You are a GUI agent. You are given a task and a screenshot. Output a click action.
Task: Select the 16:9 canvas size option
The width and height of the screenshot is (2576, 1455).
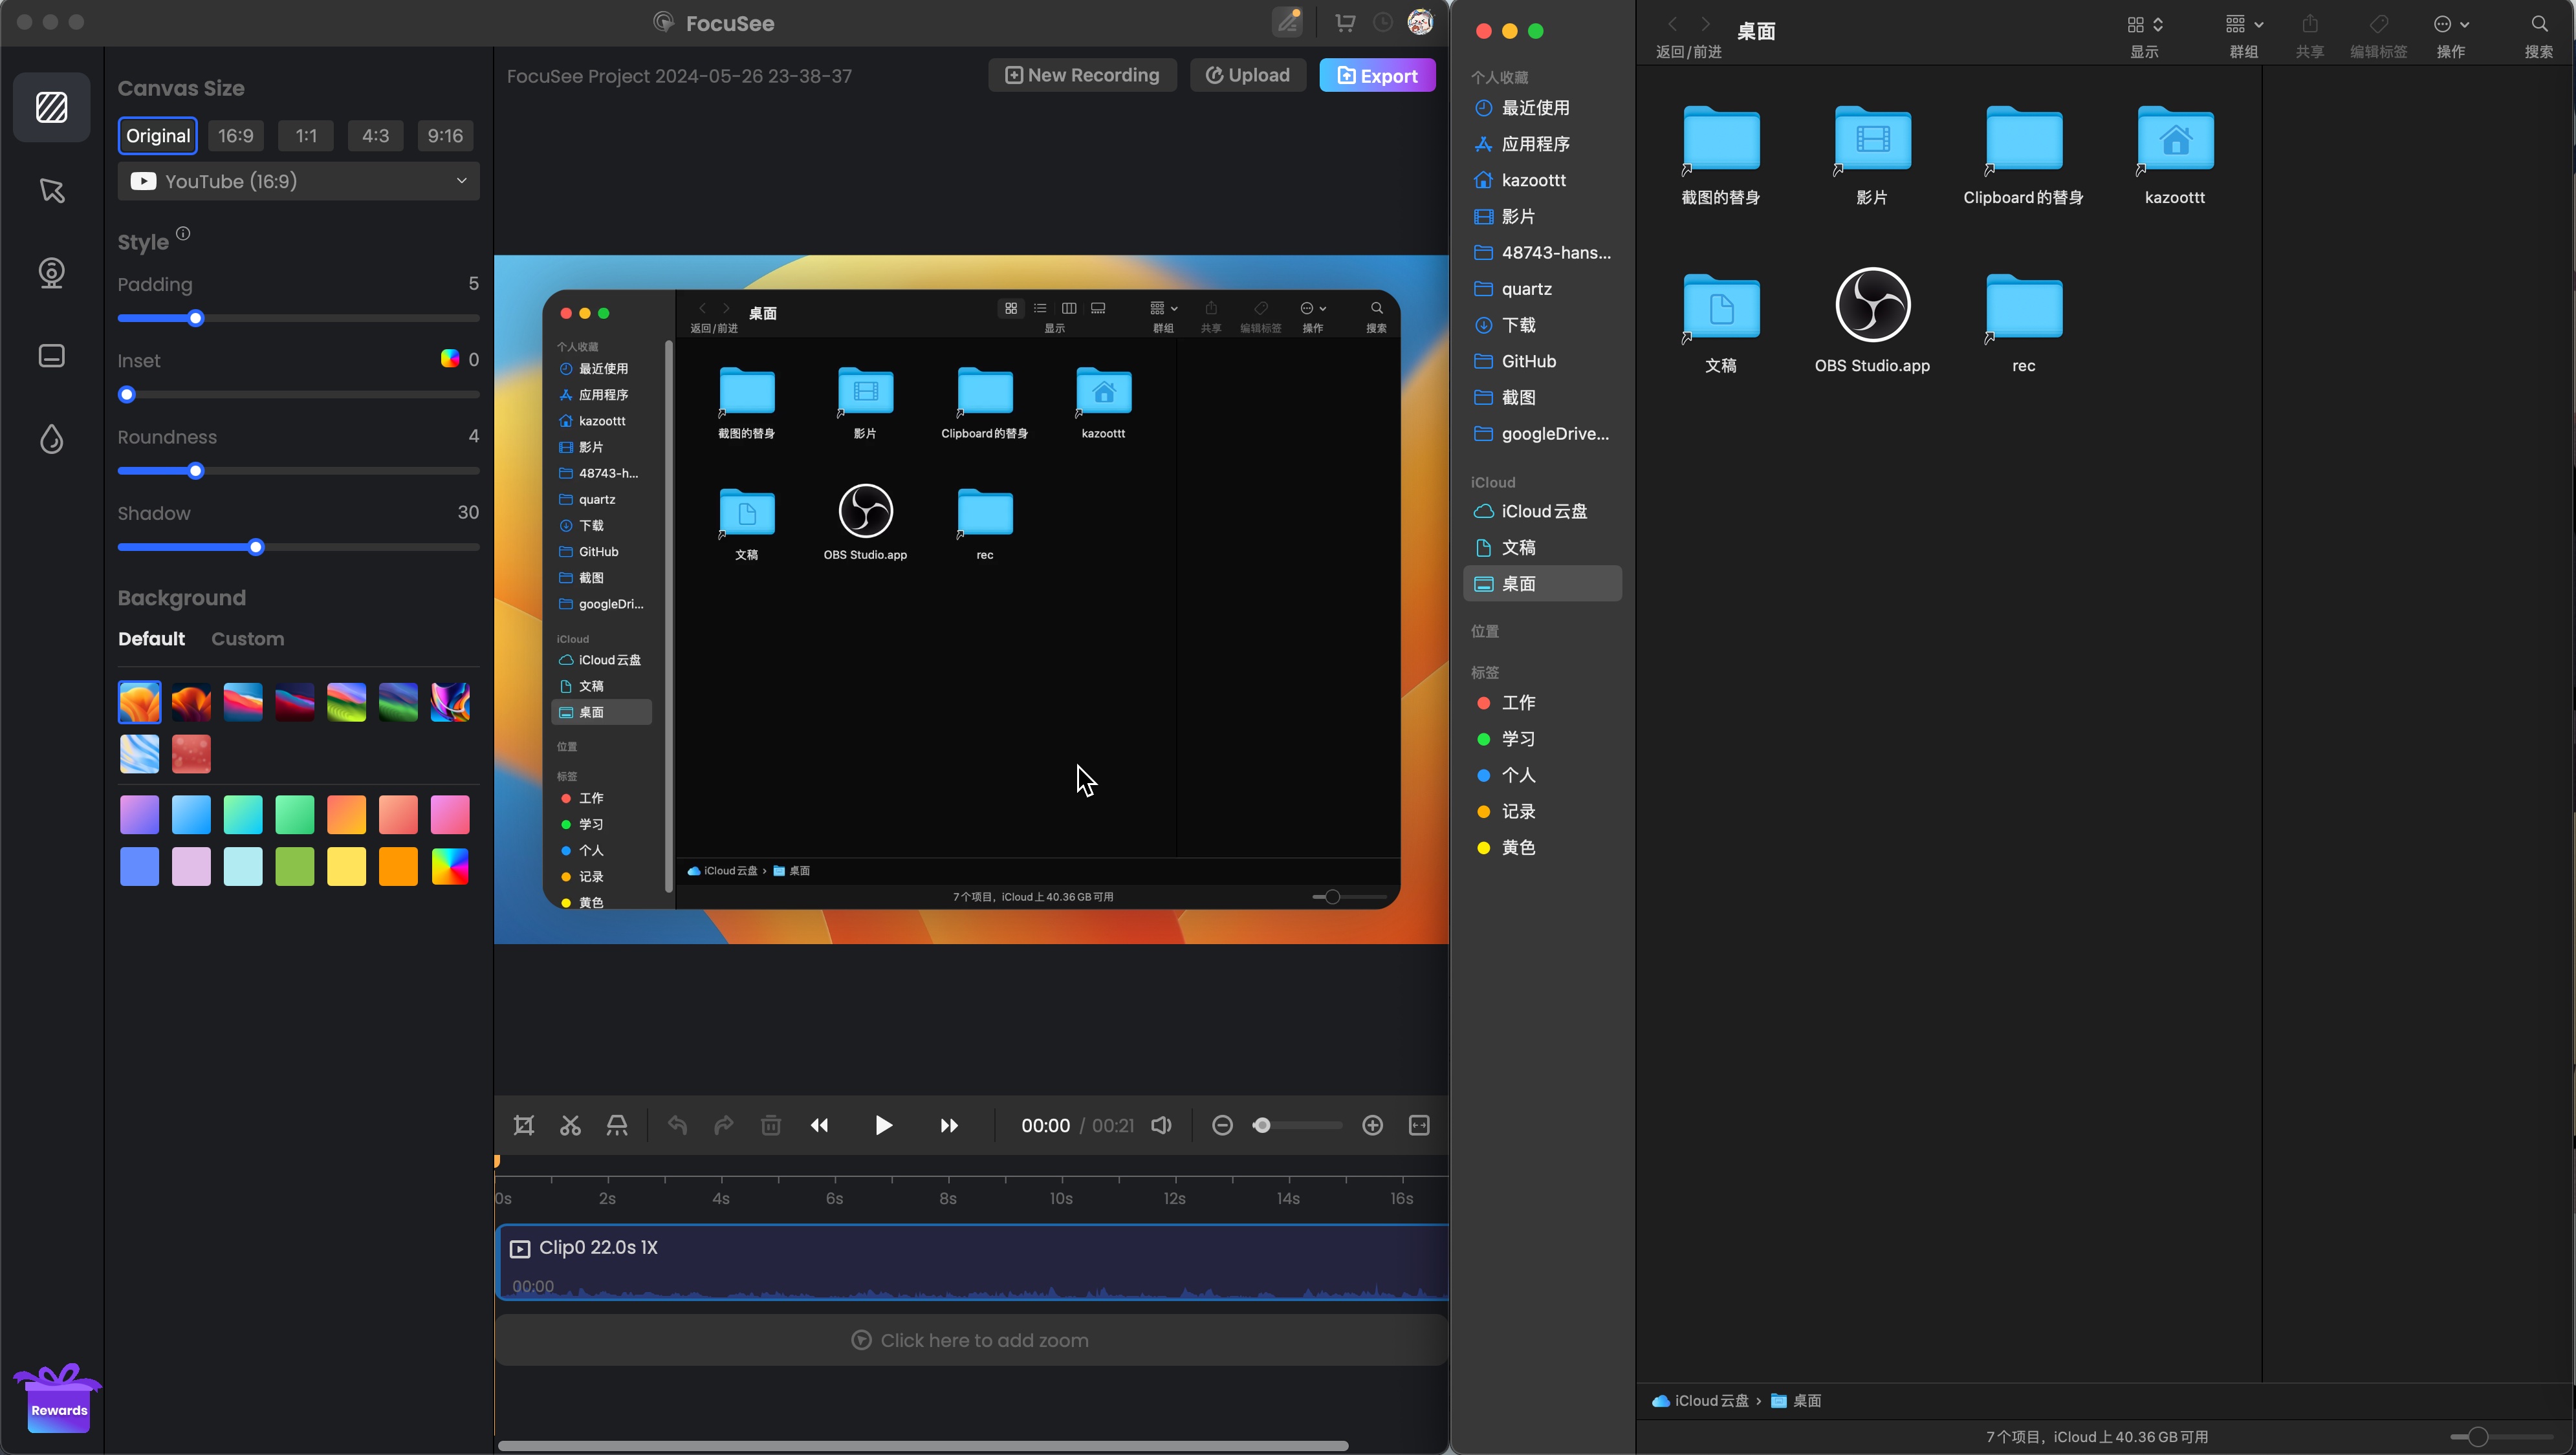[236, 136]
